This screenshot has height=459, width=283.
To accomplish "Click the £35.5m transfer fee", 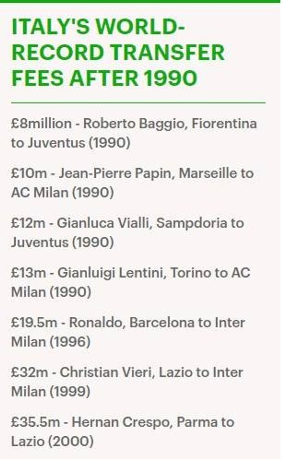I will [35, 422].
